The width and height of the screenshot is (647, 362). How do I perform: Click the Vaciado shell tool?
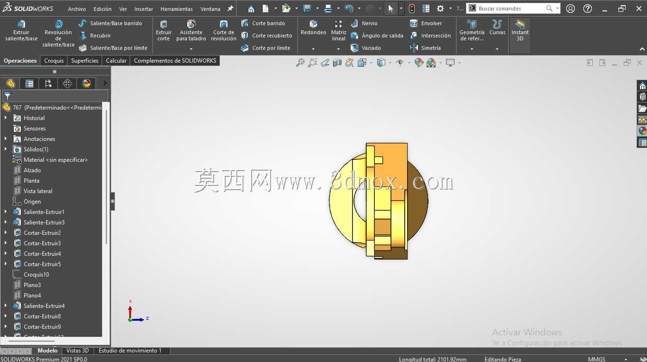pyautogui.click(x=365, y=48)
